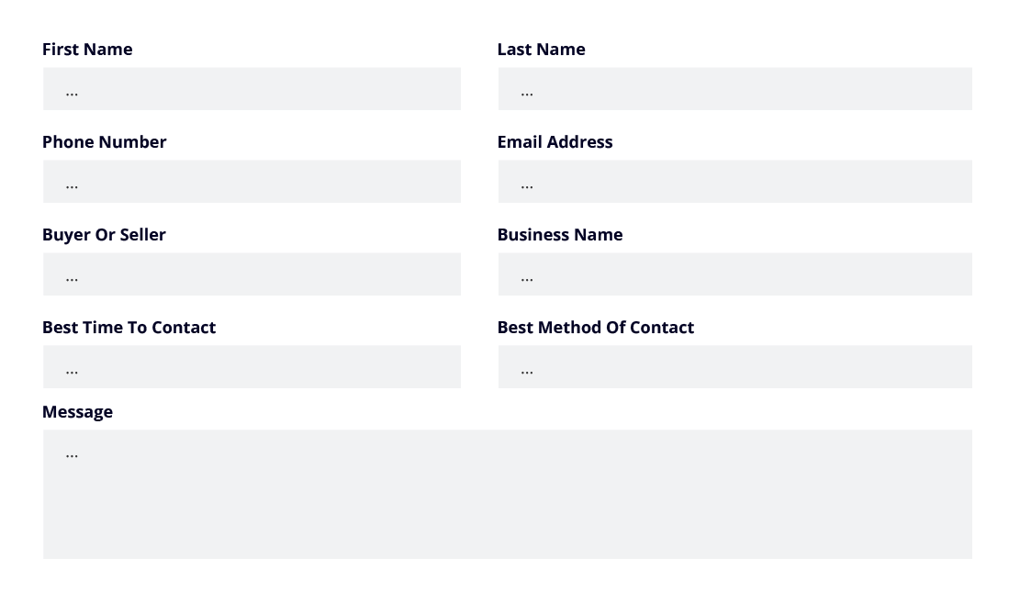The height and width of the screenshot is (592, 1020).
Task: Click the "Business Name" label
Action: click(x=559, y=235)
